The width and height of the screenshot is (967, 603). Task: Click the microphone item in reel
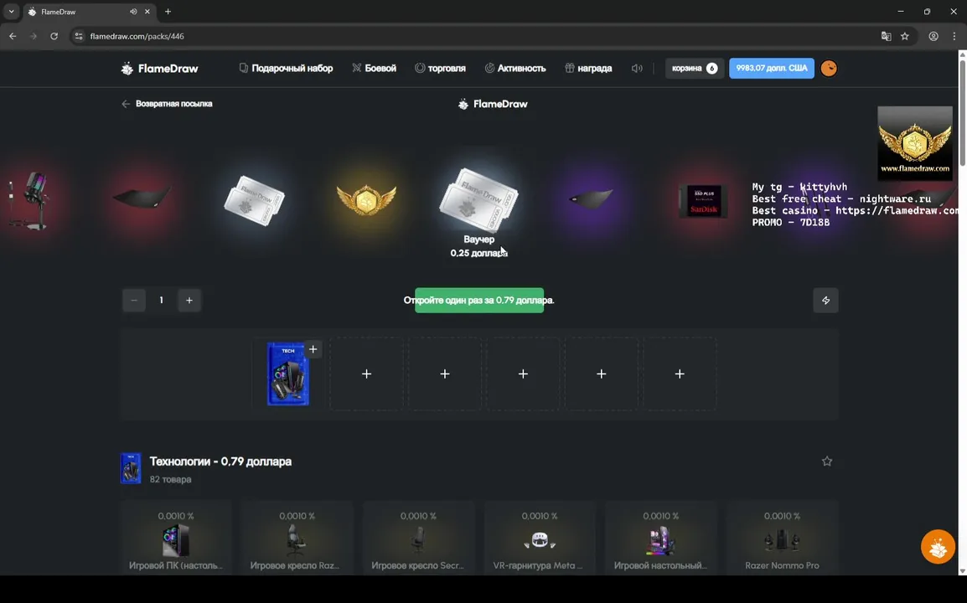point(28,200)
